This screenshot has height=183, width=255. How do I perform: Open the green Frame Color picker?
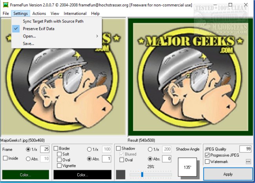(x=25, y=175)
